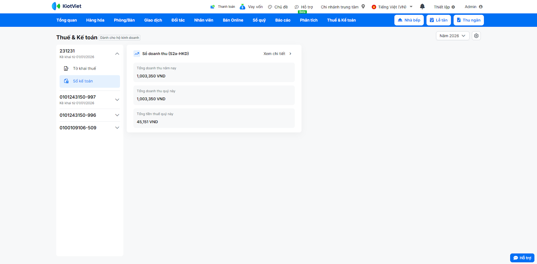This screenshot has width=537, height=264.
Task: Click the Thu ngân receipt icon
Action: [459, 20]
